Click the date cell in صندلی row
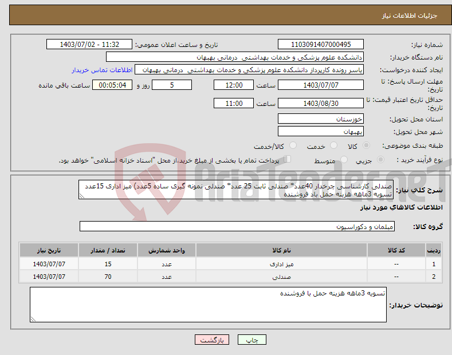Screen dimensions: 452x355 [49, 277]
